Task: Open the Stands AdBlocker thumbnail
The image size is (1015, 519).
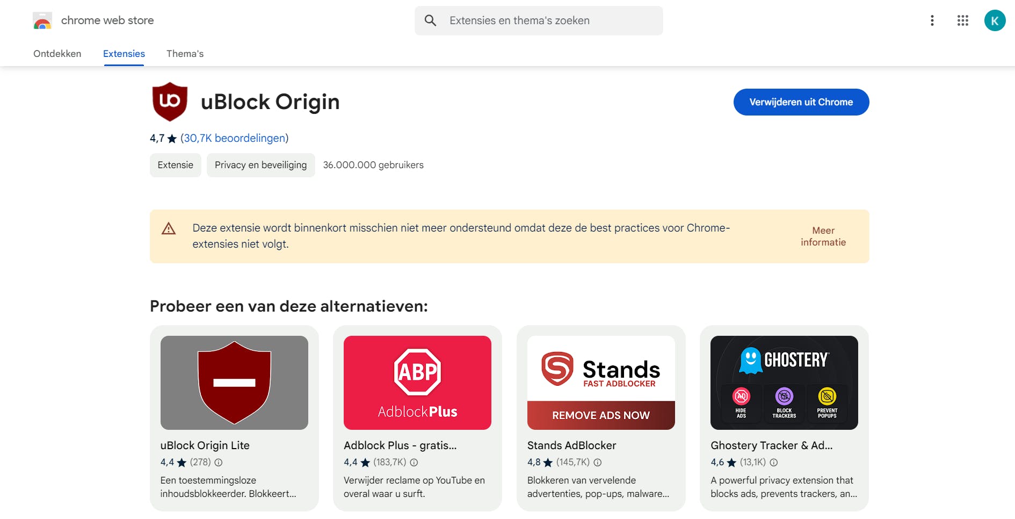Action: (600, 383)
